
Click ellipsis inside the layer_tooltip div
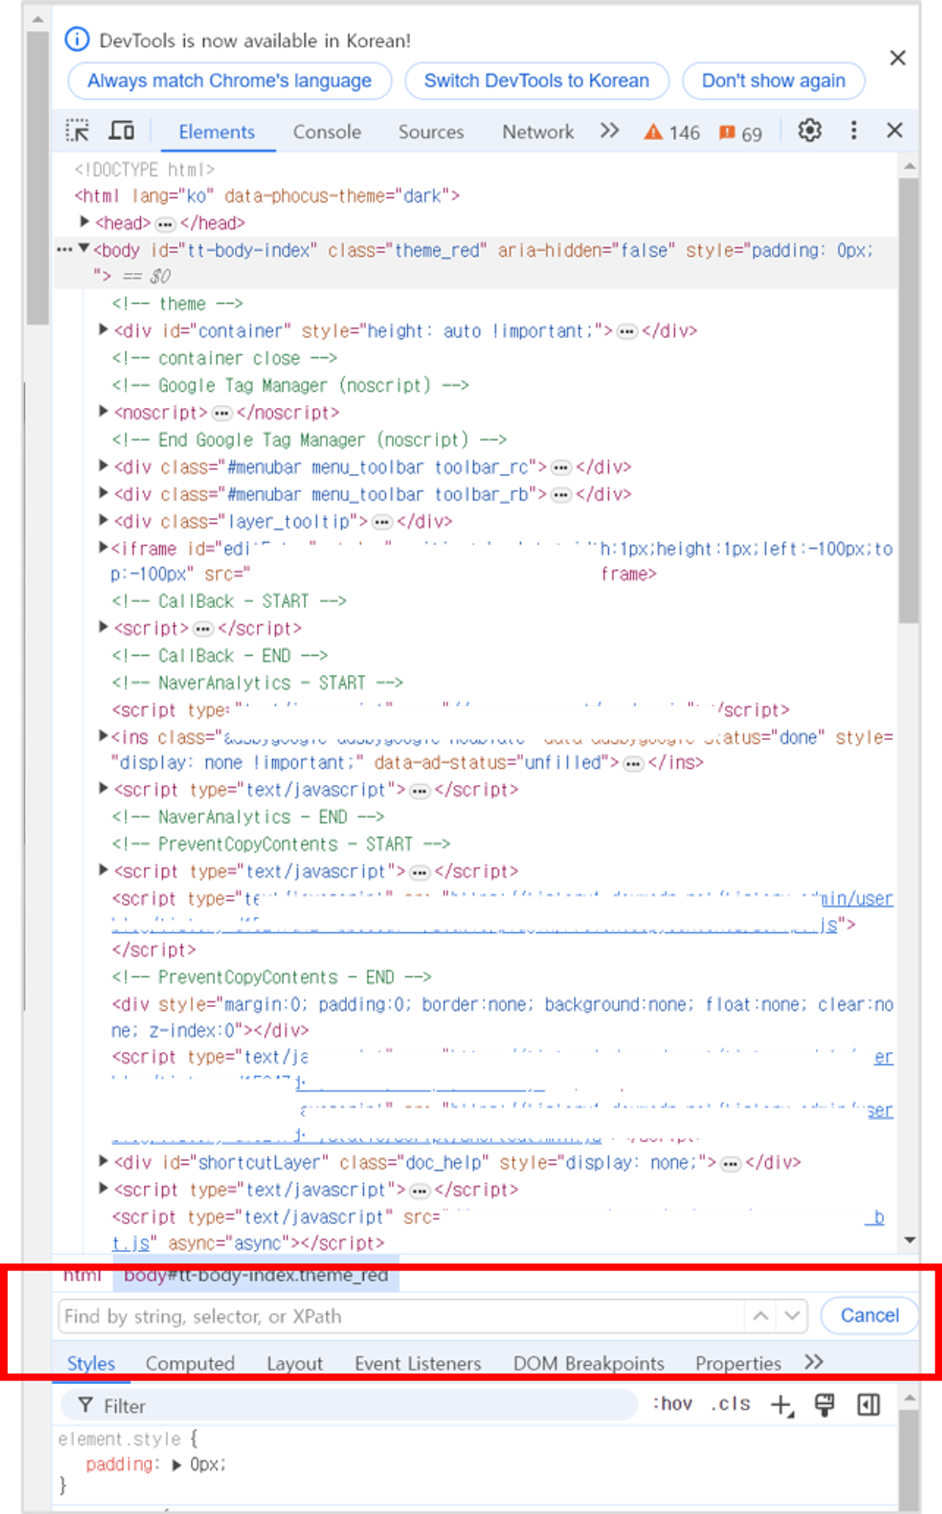pyautogui.click(x=381, y=522)
